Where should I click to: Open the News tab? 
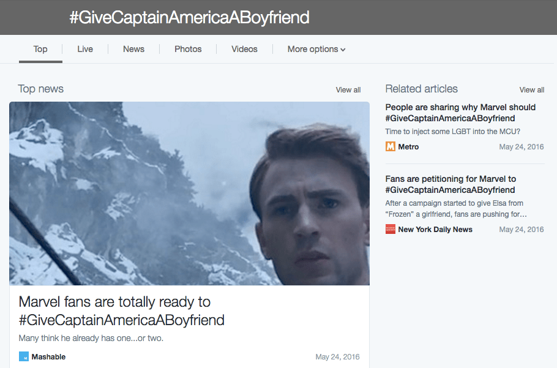[133, 49]
